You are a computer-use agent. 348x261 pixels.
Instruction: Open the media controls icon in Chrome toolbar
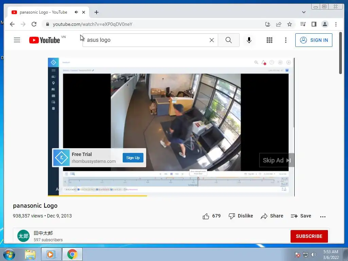(x=303, y=24)
